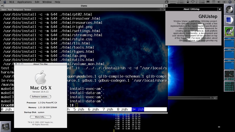Click the ./html/right.png line in terminal
This screenshot has width=235, height=132.
pyautogui.click(x=48, y=27)
